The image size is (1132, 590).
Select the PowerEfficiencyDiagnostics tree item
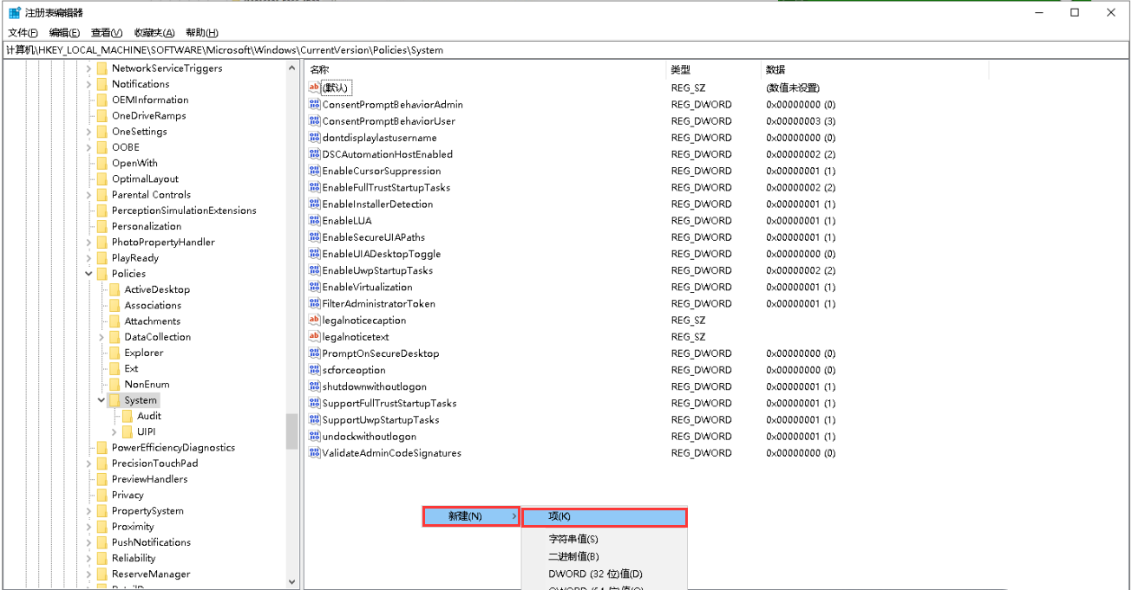173,448
